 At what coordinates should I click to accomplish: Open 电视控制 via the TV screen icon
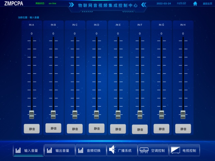click(x=175, y=150)
